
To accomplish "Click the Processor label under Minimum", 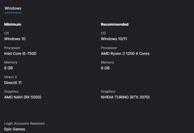I will (x=12, y=48).
